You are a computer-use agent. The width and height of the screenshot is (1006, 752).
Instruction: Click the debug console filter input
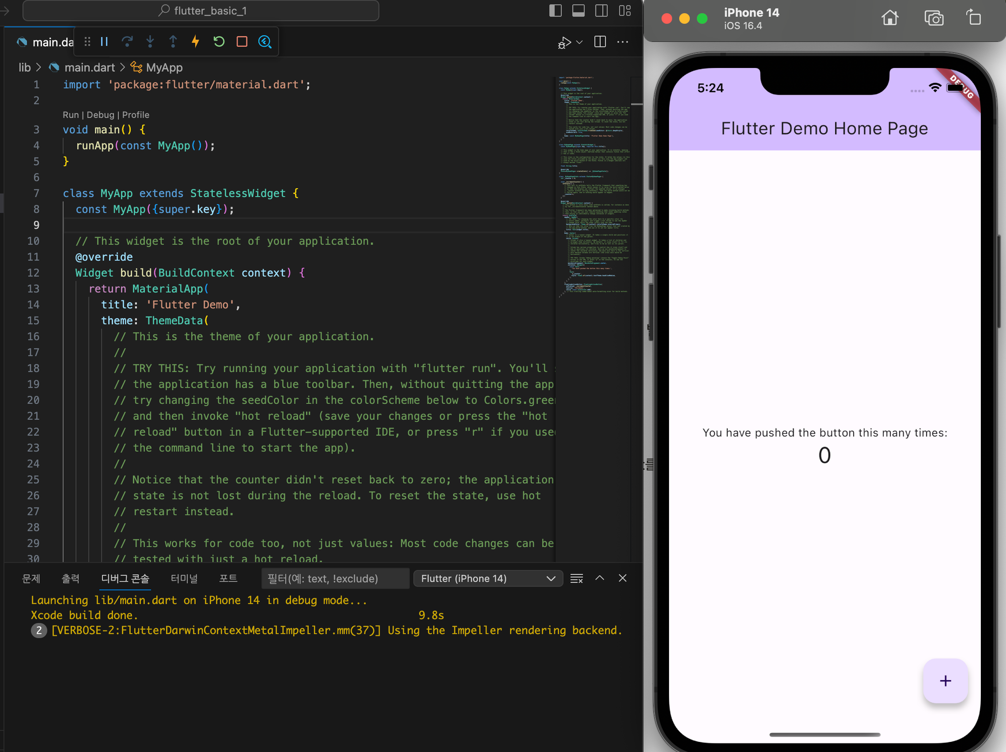334,578
